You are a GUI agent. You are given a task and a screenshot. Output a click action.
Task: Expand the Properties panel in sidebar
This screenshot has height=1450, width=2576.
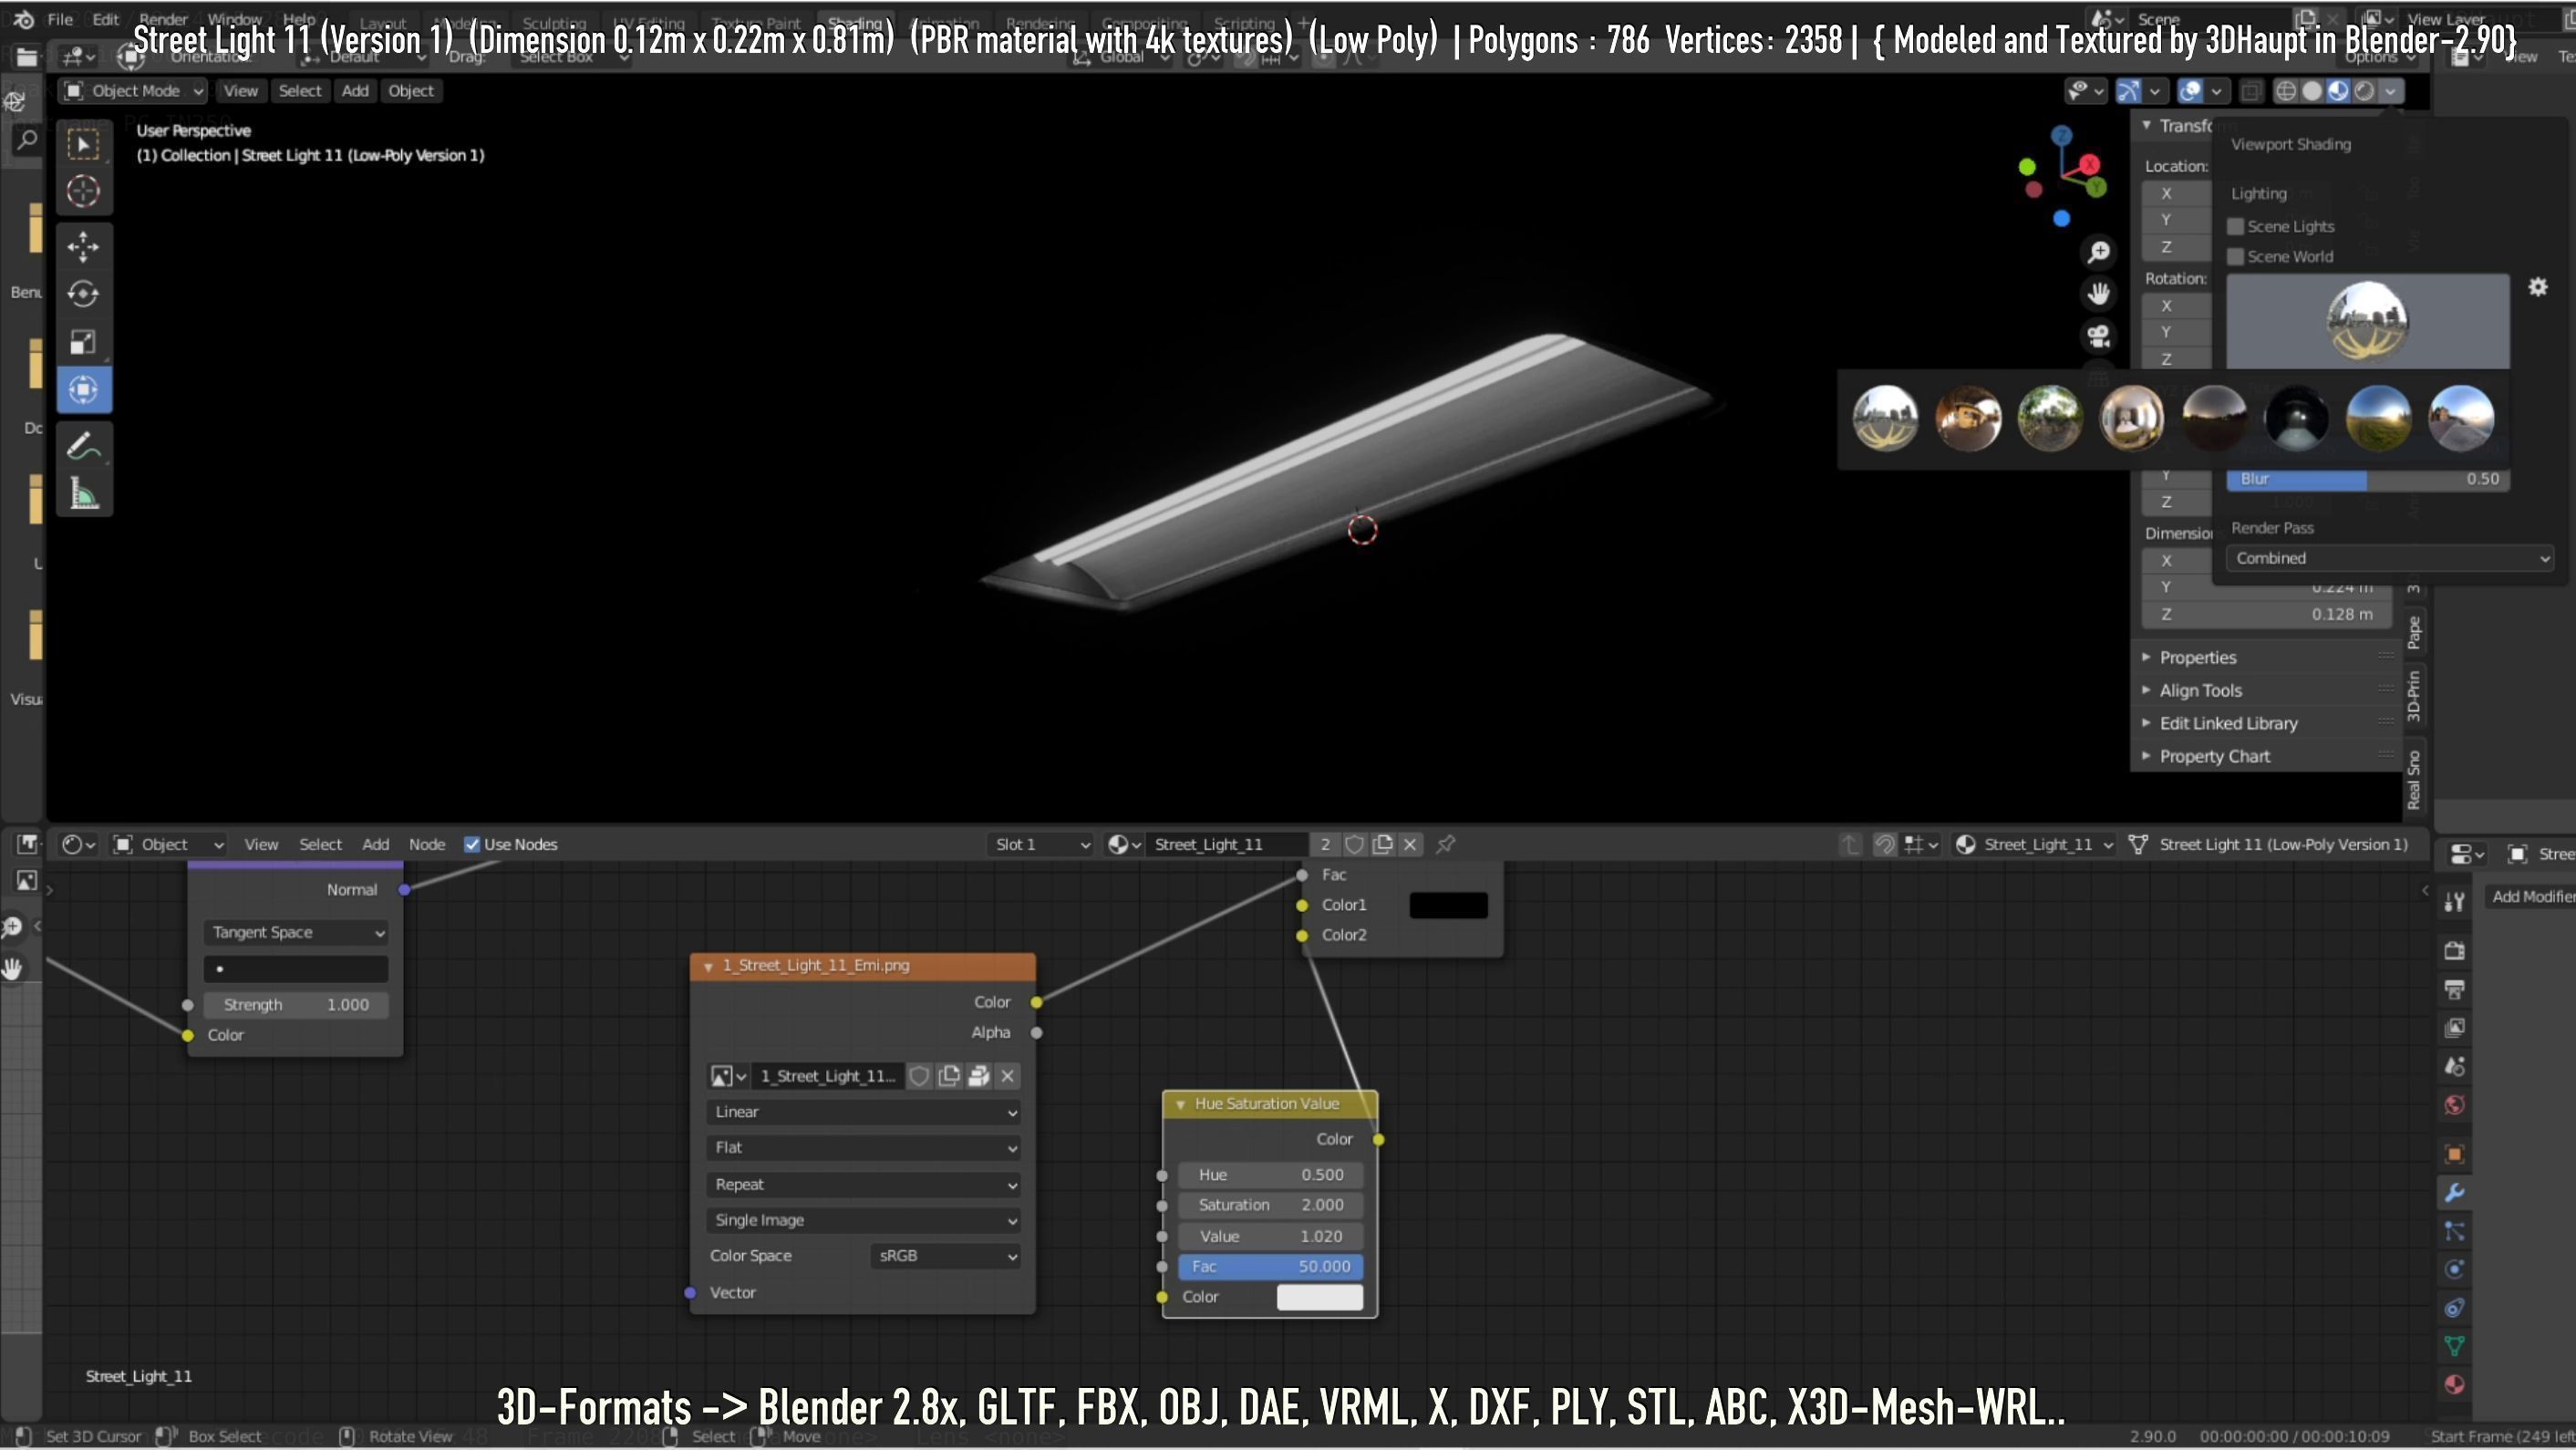tap(2197, 657)
